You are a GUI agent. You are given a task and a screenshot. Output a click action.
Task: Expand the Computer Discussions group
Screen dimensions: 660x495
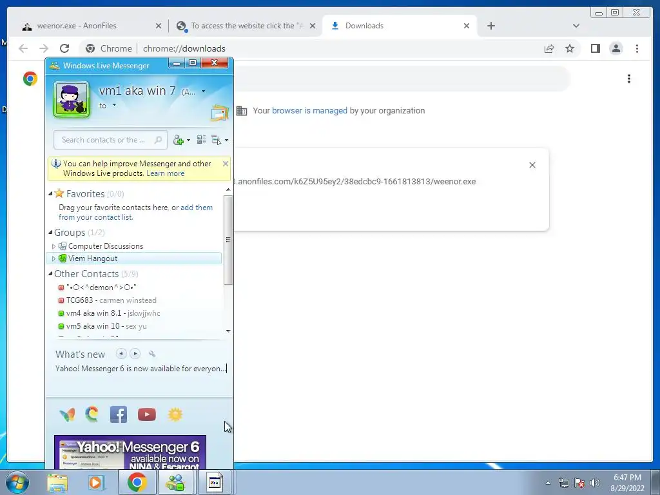(53, 246)
